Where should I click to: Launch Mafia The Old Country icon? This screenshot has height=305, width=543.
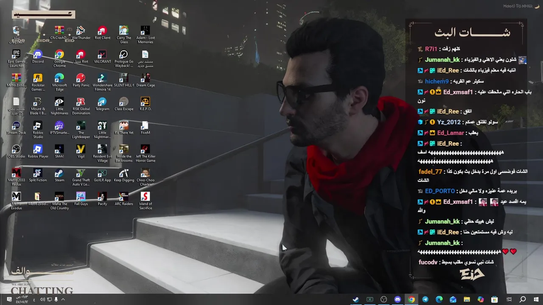tap(59, 201)
